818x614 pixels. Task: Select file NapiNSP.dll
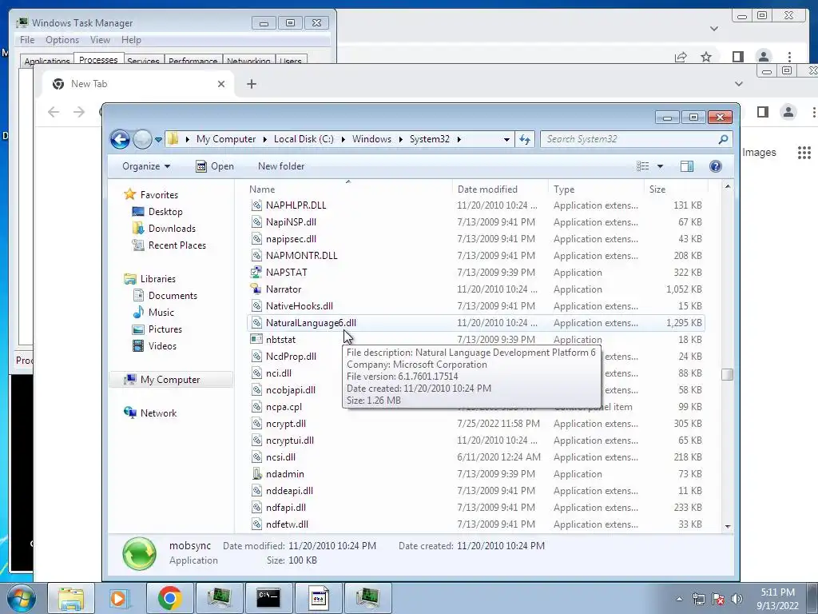tap(291, 222)
